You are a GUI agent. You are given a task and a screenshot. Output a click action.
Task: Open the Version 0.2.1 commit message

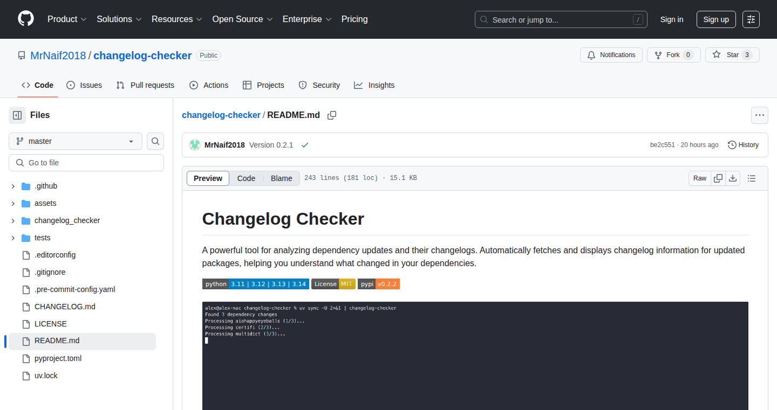[x=271, y=145]
